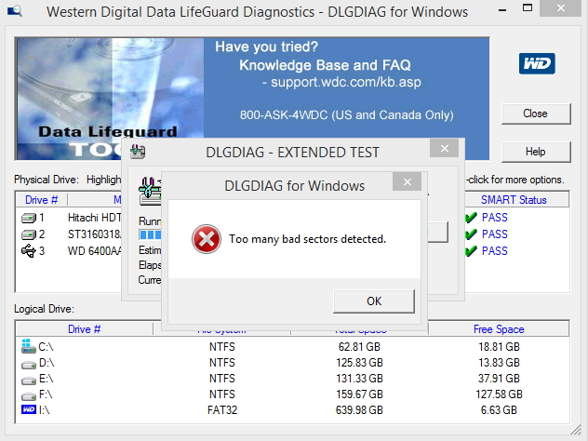Click free space 18.81 GB
Viewport: 588px width, 441px height.
(499, 347)
